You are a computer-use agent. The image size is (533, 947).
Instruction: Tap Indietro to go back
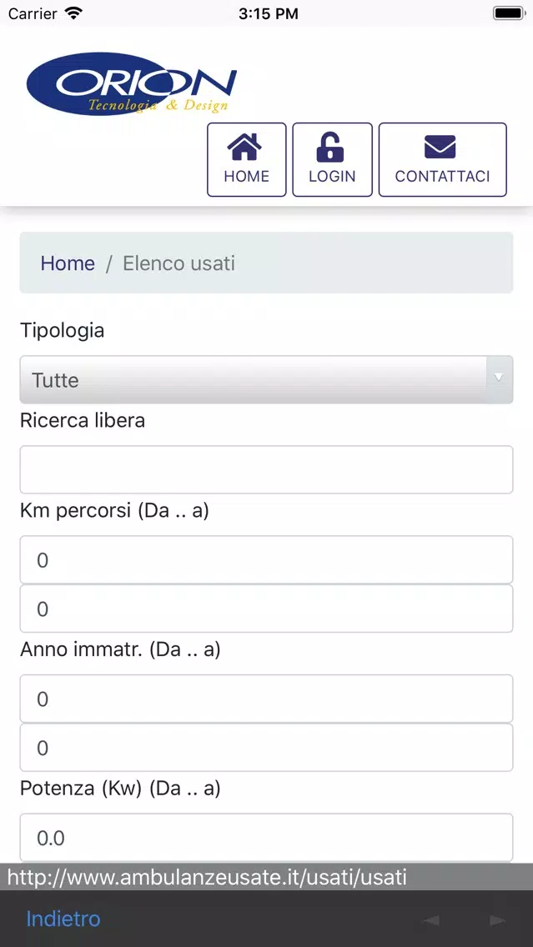tap(63, 919)
